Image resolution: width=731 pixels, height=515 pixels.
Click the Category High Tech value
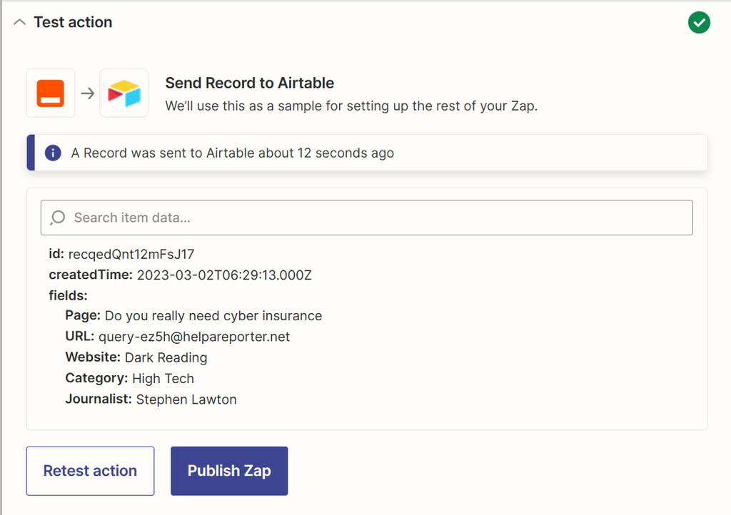163,378
